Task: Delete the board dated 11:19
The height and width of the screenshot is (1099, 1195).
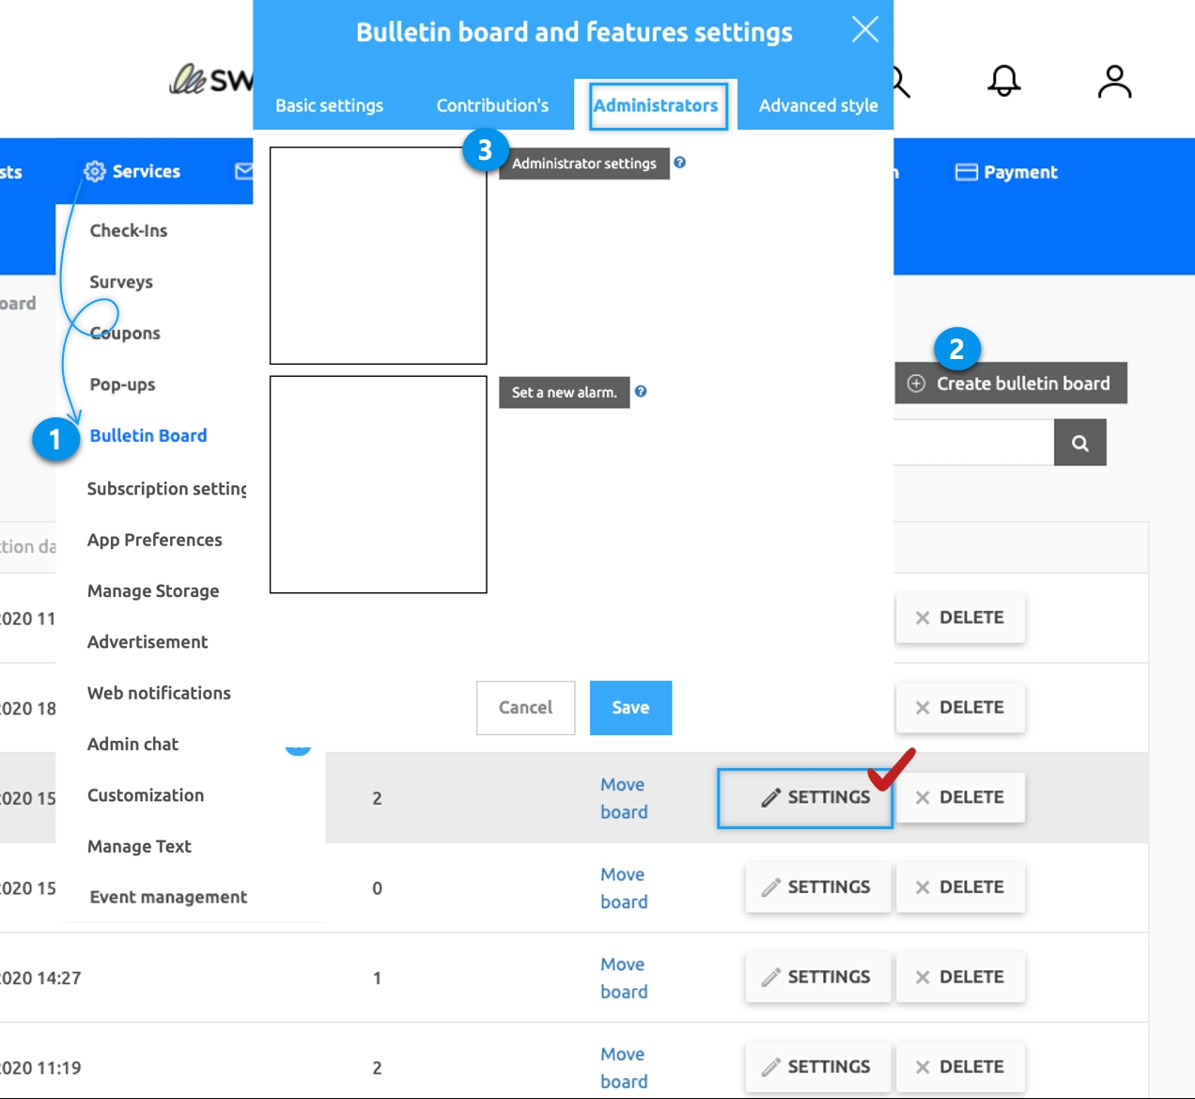Action: pyautogui.click(x=960, y=1067)
